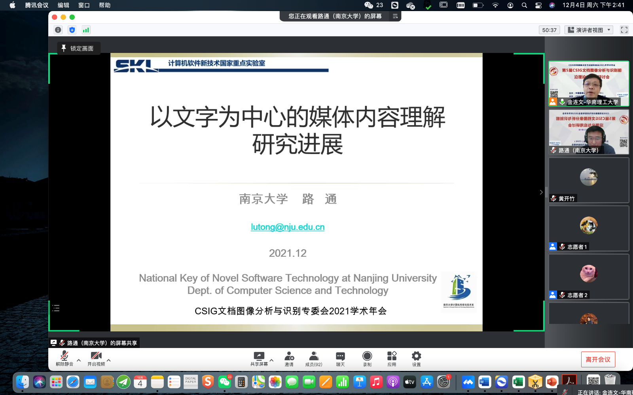Click the Leave Meeting (离开会议) button

click(598, 359)
